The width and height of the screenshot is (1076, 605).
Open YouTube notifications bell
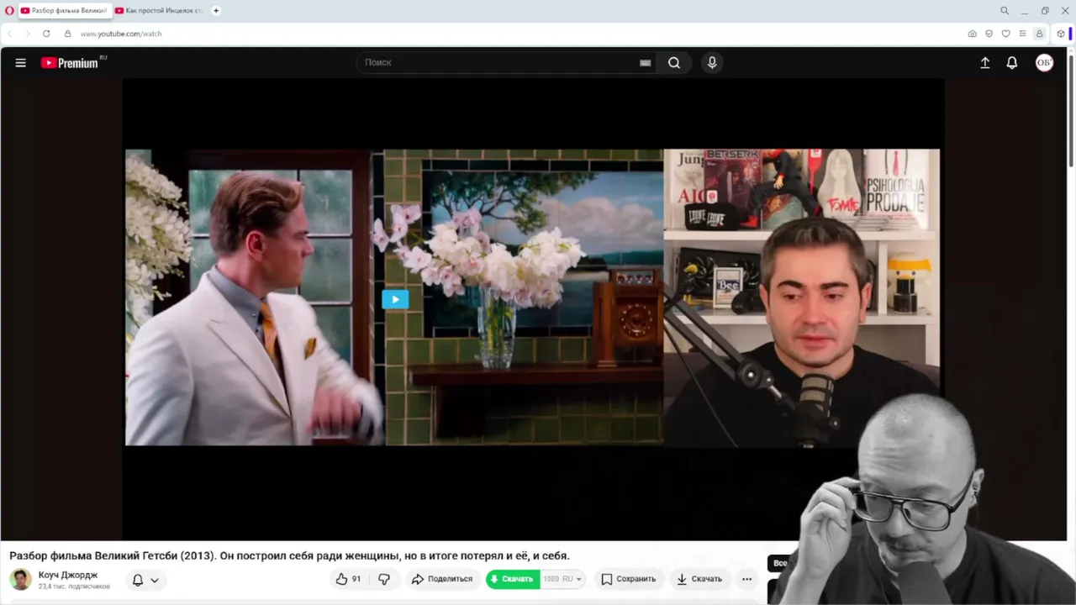pos(1012,63)
